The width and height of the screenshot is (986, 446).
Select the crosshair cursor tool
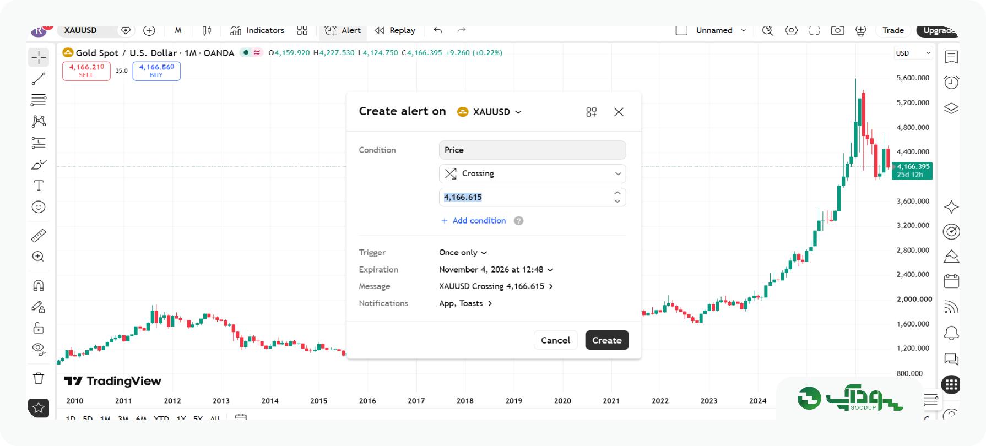pyautogui.click(x=39, y=57)
